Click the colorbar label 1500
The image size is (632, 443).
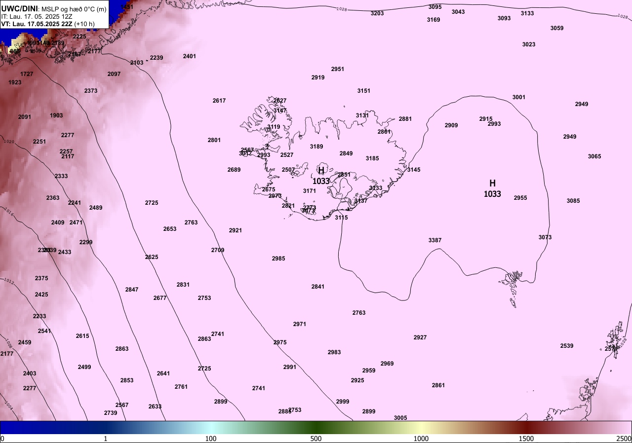[x=526, y=439]
